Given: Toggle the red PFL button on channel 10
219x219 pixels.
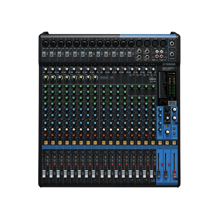Looking at the screenshot, I should pyautogui.click(x=113, y=164).
